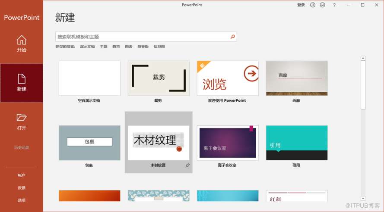Click the 登录 sign-in link

click(x=301, y=5)
